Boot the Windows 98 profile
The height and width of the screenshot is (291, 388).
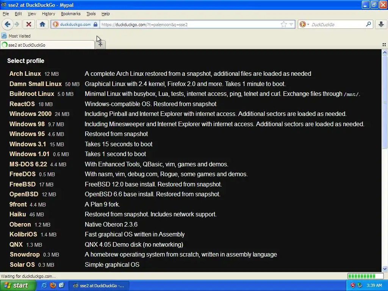tap(27, 124)
